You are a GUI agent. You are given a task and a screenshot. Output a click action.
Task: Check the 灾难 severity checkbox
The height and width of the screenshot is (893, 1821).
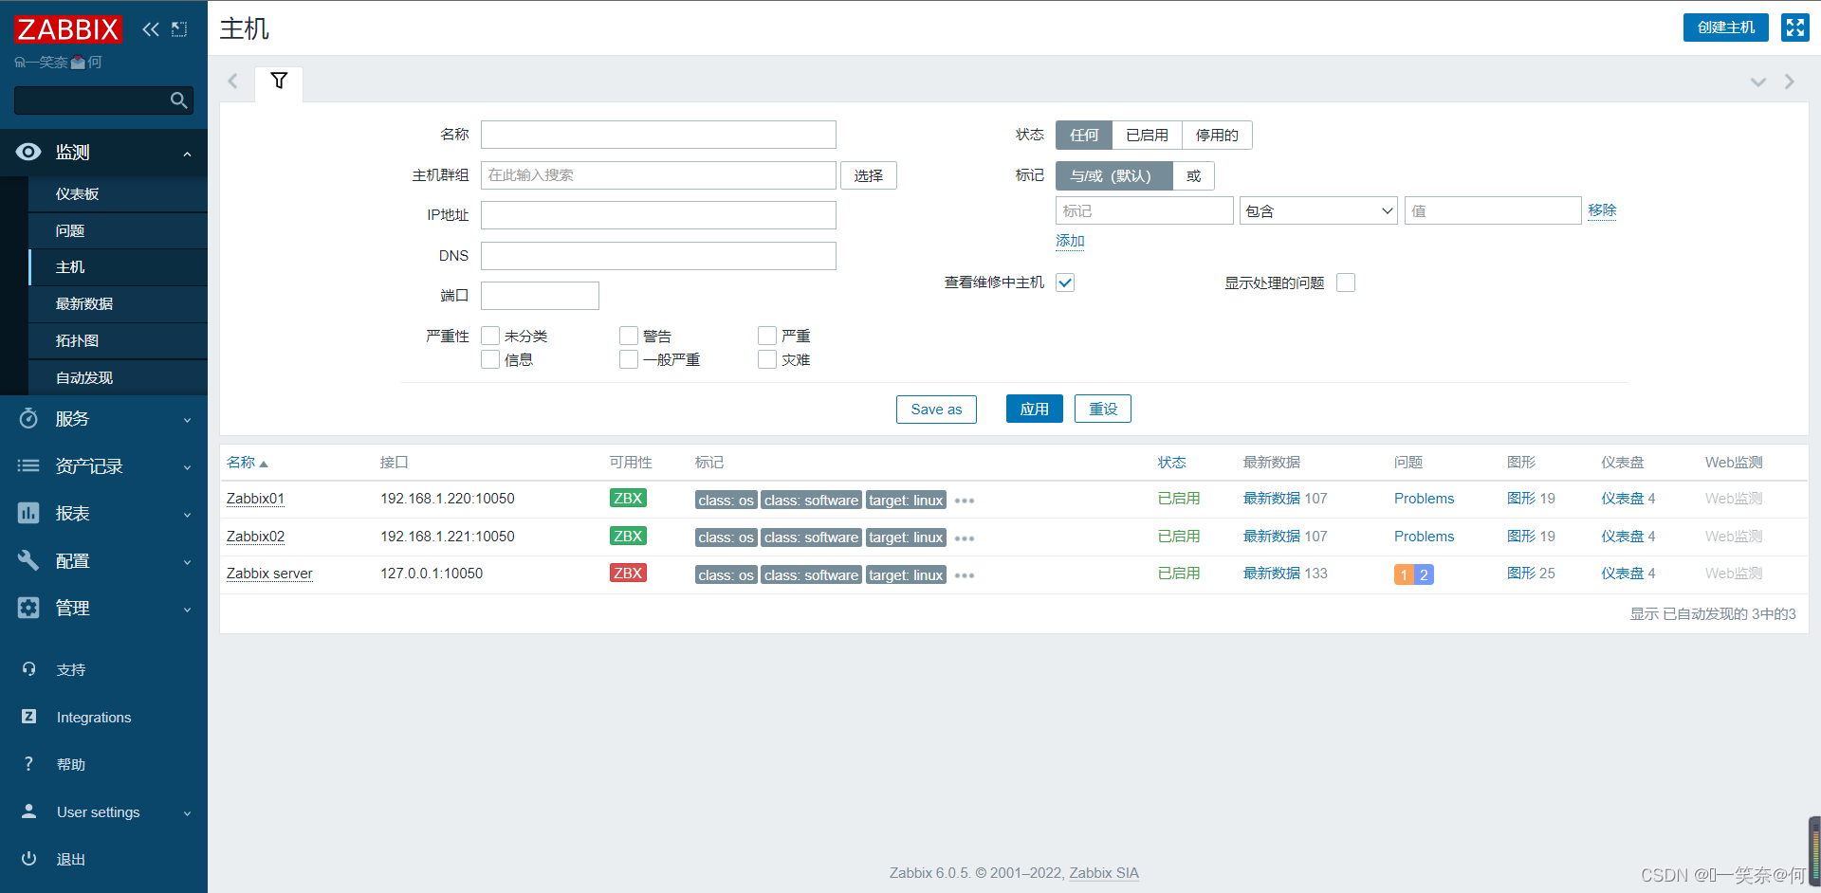pos(767,359)
